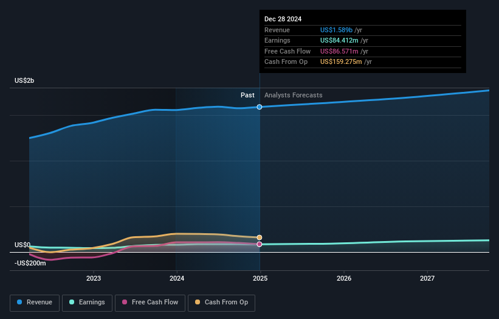Screen dimensions: 499x319
Task: Click the Analysts Forecasts label
Action: [x=294, y=95]
